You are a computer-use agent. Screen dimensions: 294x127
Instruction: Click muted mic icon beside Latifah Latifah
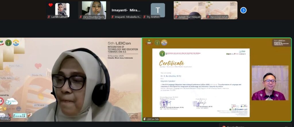49,17
